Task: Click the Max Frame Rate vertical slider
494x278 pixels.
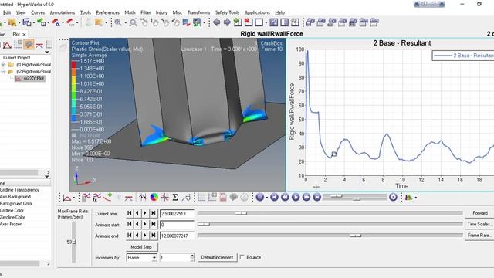Action: pyautogui.click(x=74, y=242)
